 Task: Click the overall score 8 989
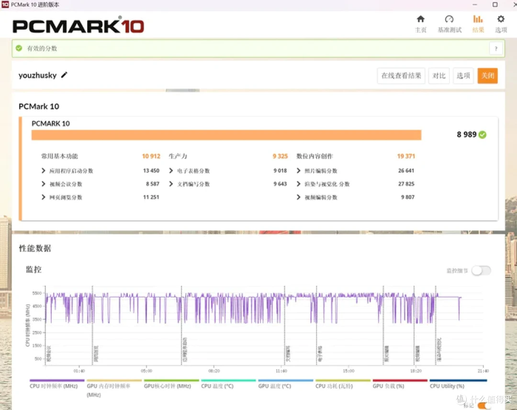point(467,135)
